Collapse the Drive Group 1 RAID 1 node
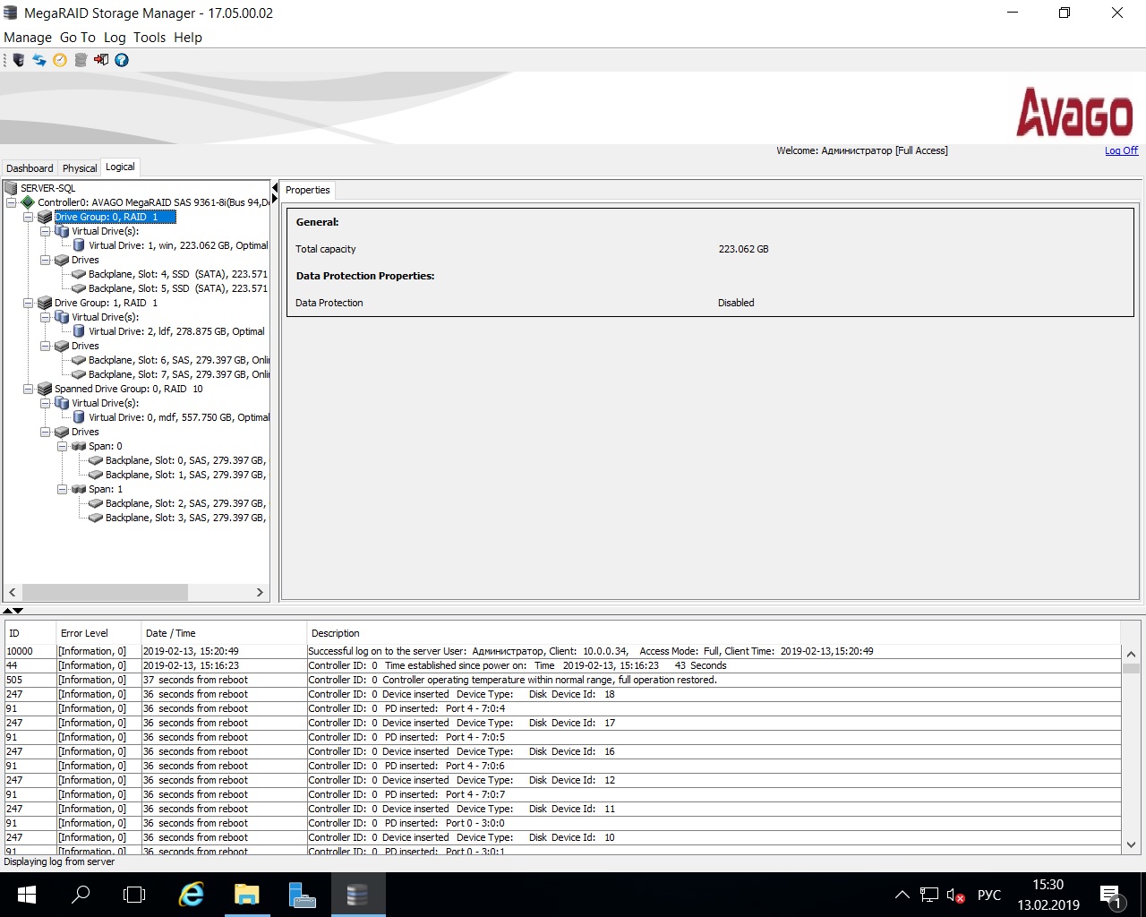 click(29, 303)
